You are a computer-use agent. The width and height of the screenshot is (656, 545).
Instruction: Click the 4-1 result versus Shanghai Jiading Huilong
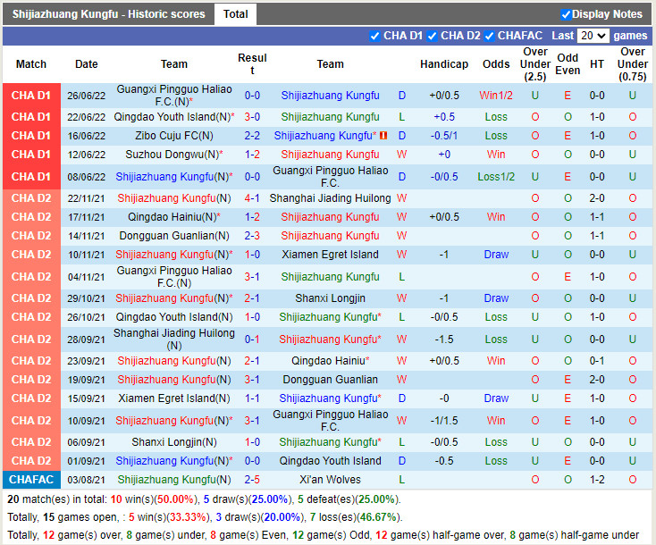252,198
